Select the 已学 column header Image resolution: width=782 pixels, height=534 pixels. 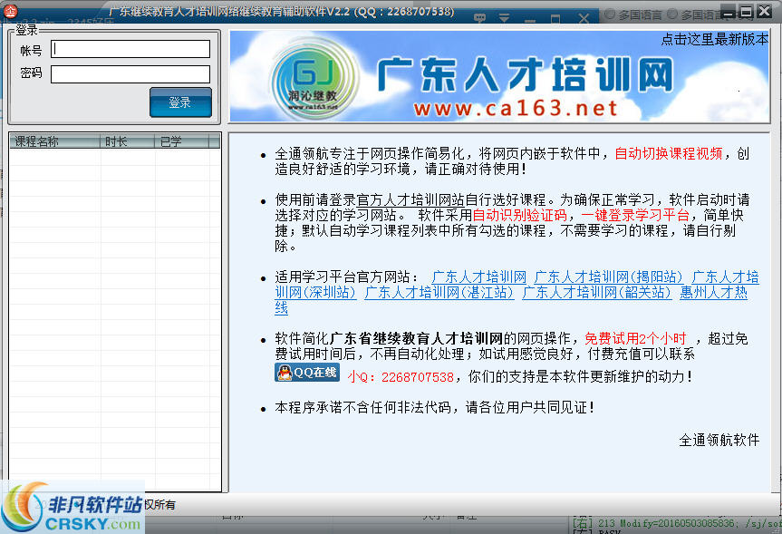click(x=181, y=141)
